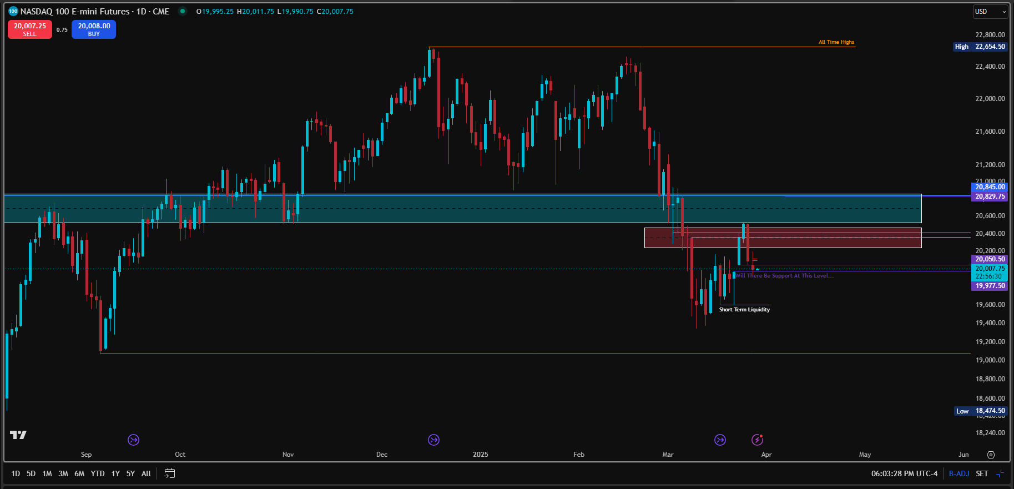Open the December roll event marker icon
Viewport: 1014px width, 489px height.
coord(434,440)
